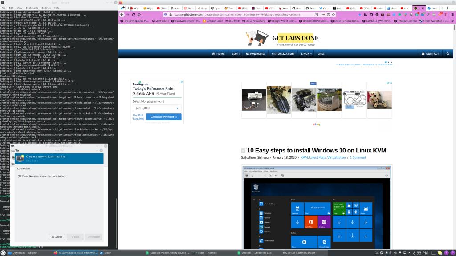
Task: Click Cancel in the New VM dialog
Action: (56, 237)
